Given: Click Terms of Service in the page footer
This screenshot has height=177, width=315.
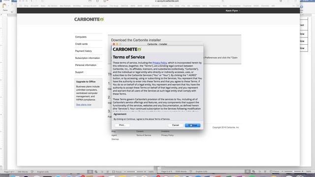Looking at the screenshot, I should coord(144,135).
